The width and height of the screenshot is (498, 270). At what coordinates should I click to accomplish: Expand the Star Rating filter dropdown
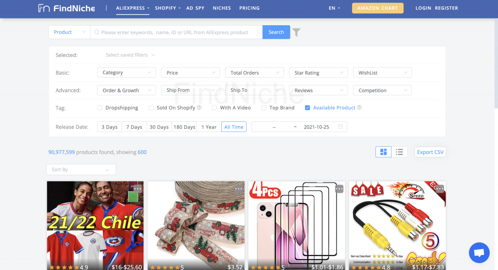tap(318, 73)
